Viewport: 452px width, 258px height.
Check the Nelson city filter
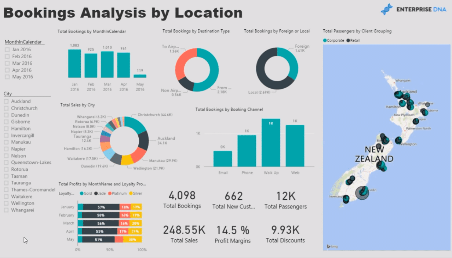click(6, 156)
